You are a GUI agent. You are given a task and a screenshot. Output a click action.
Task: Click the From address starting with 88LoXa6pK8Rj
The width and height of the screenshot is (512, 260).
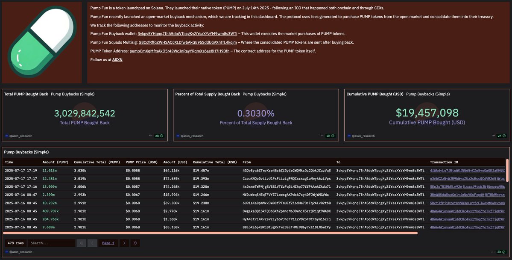(287, 227)
